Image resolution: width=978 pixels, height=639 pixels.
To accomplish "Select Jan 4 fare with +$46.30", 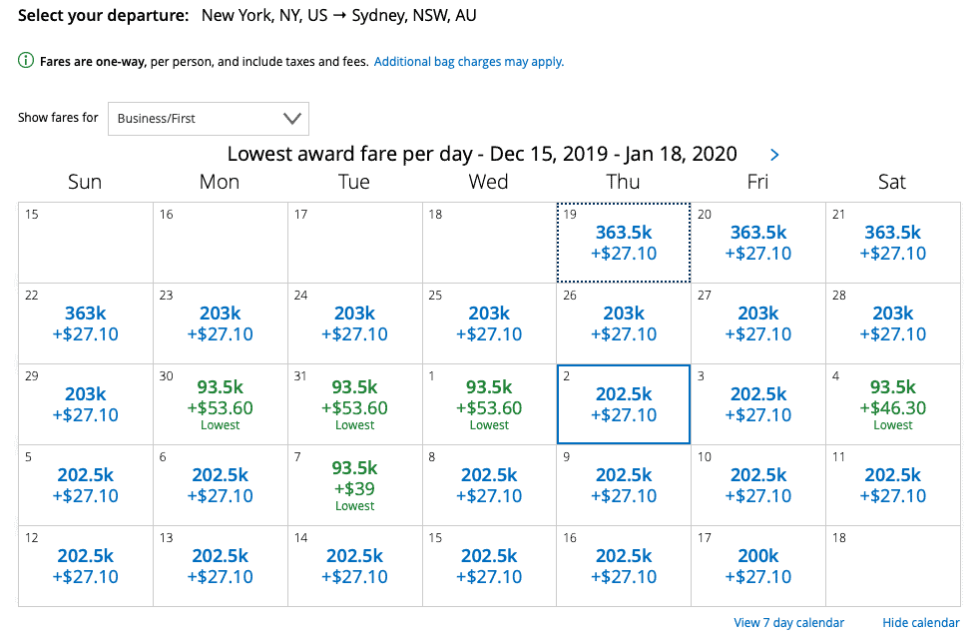I will 893,404.
